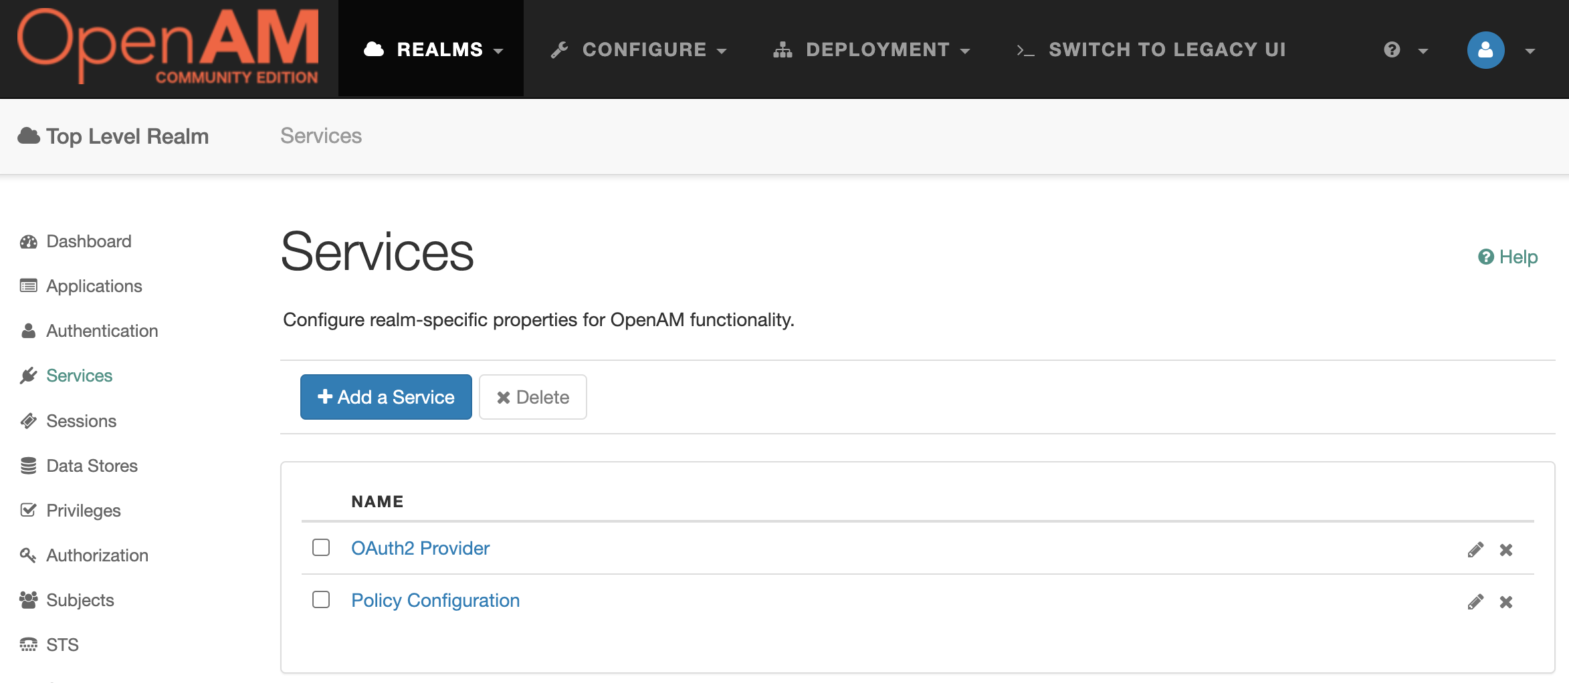Click the Authorization key icon in sidebar
1569x683 pixels.
tap(29, 555)
